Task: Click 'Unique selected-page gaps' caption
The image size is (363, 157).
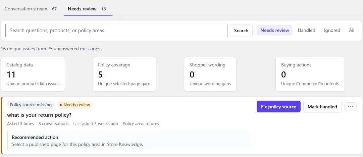Action: coord(124,84)
